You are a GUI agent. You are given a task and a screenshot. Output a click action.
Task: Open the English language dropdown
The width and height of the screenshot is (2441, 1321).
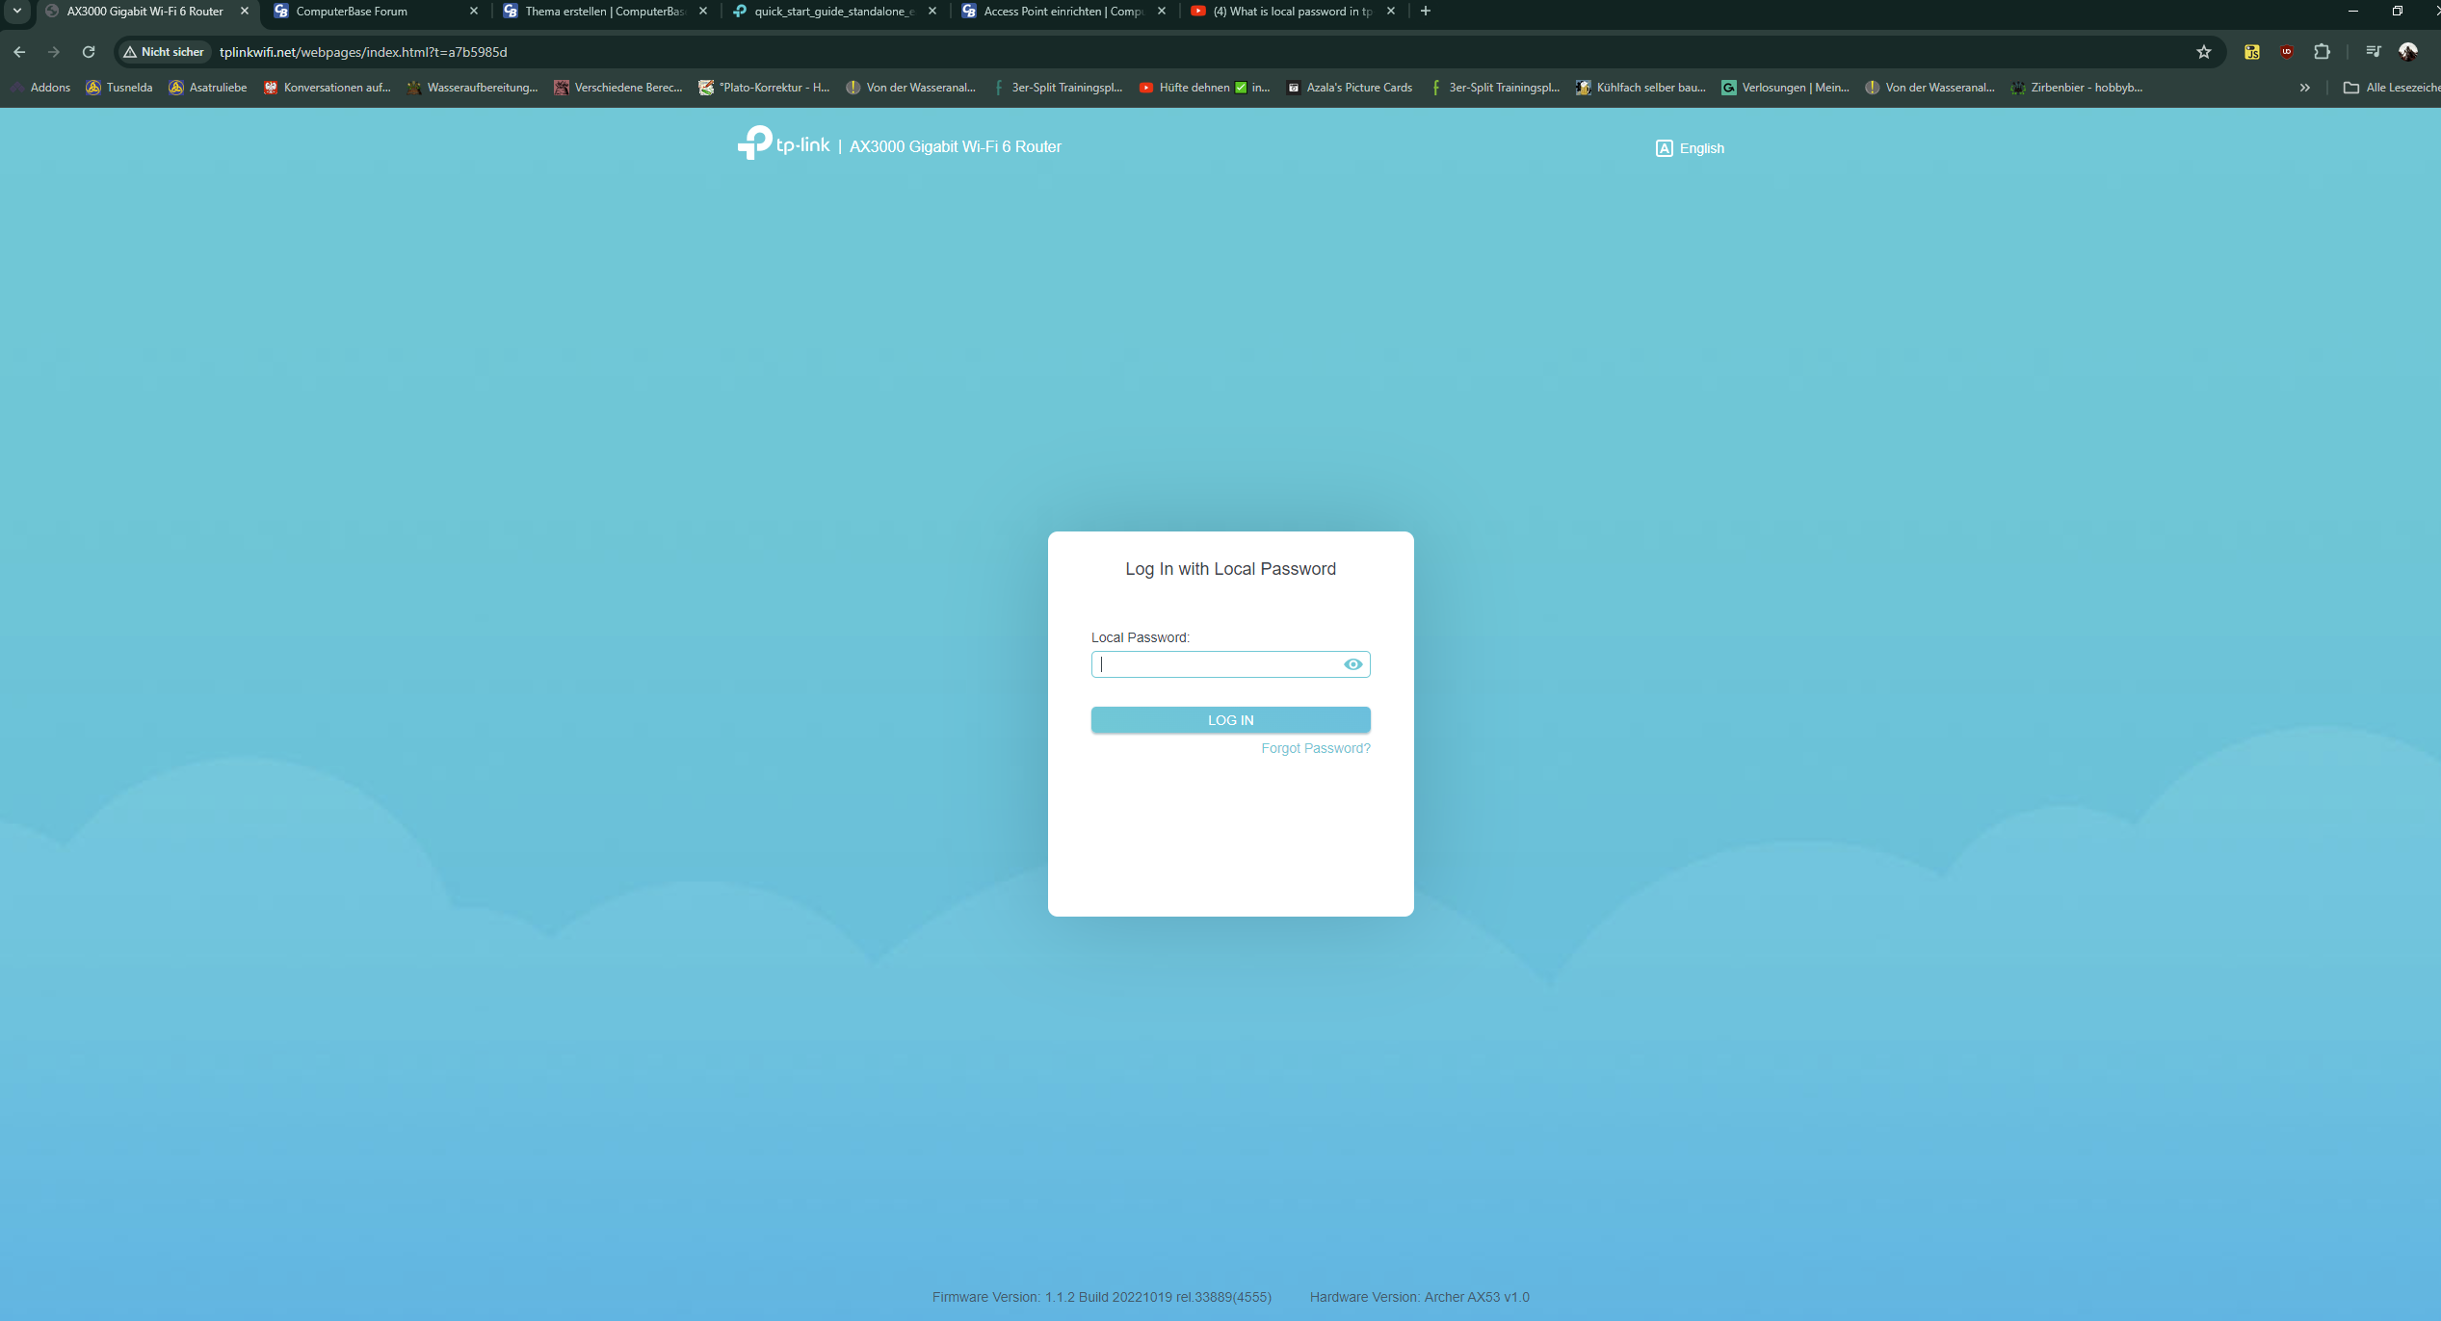pyautogui.click(x=1691, y=148)
